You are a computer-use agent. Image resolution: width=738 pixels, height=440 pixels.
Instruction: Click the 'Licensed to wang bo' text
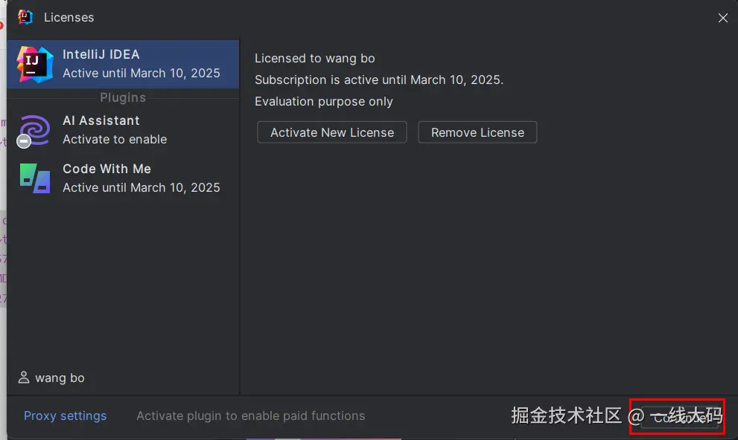(315, 58)
